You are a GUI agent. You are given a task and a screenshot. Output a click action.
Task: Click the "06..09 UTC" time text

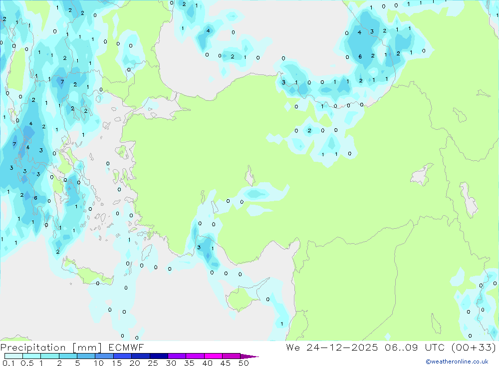[414, 347]
